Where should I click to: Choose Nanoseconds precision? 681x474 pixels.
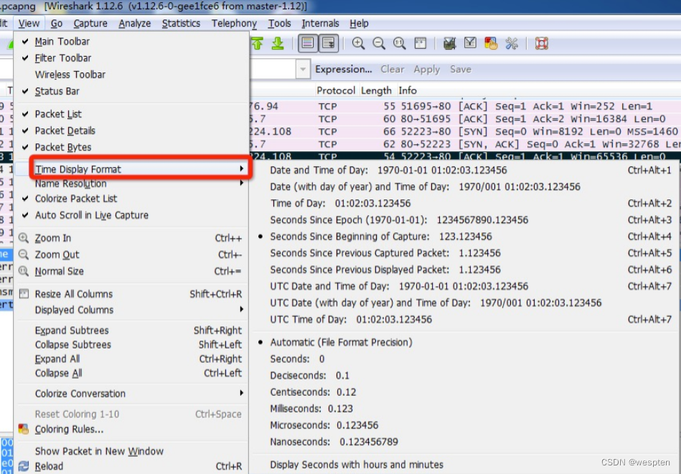[466, 442]
